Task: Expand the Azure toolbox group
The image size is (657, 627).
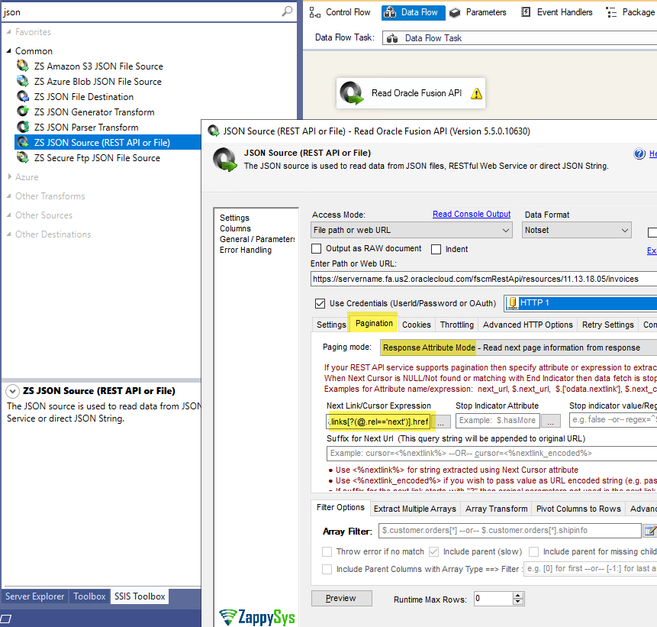Action: pyautogui.click(x=9, y=177)
